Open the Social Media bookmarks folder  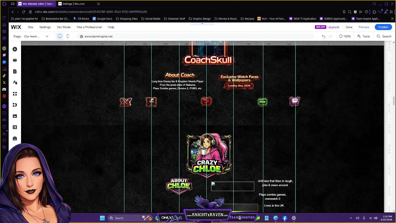[151, 19]
